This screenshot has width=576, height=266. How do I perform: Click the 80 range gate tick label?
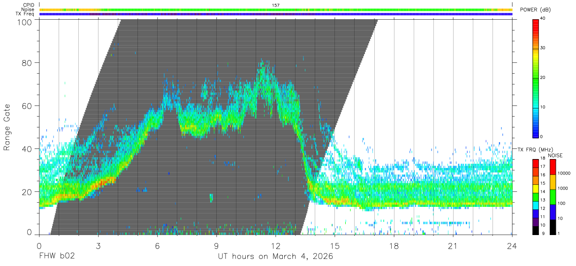[28, 63]
